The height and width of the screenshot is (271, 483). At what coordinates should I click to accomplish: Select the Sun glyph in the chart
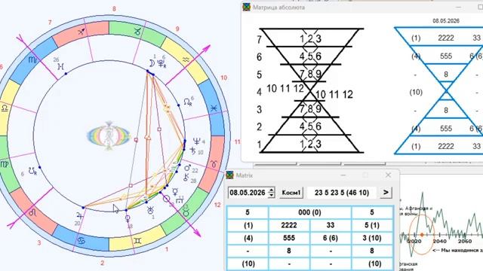[166, 199]
